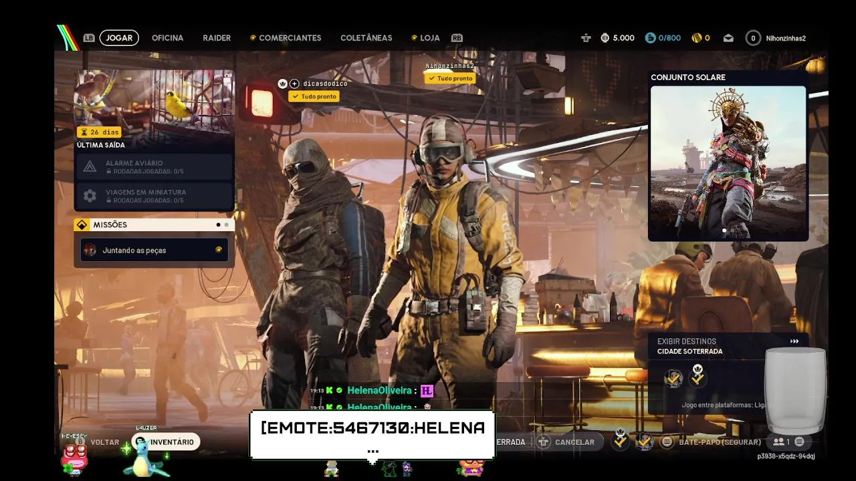Click the MISSÕES header diamond icon

pyautogui.click(x=82, y=224)
